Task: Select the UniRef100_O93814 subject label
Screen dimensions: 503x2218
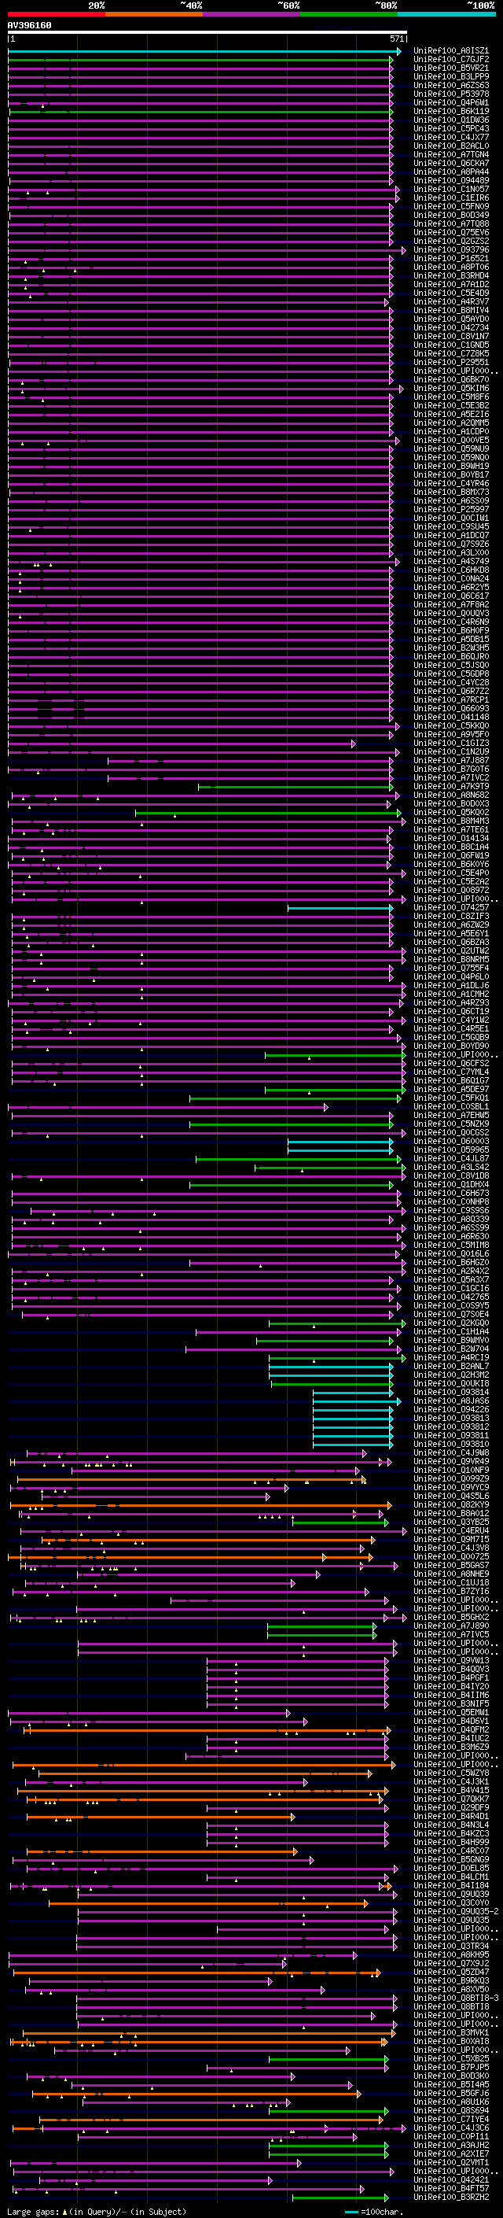Action: click(451, 1393)
